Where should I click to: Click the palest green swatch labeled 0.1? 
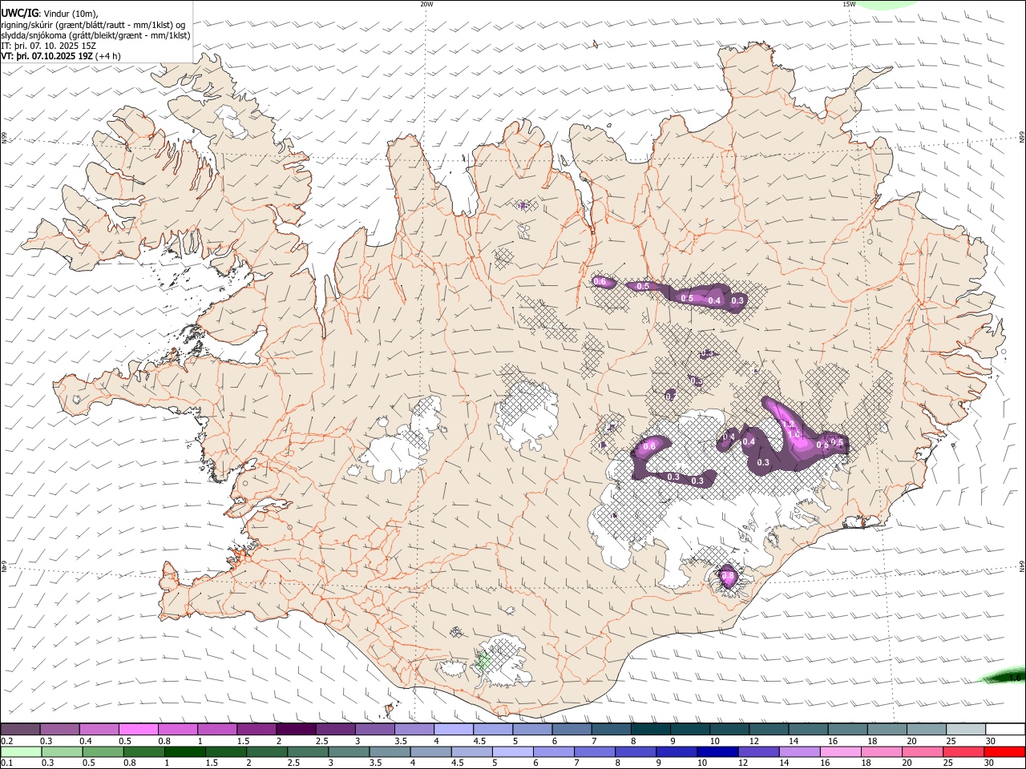[x=21, y=751]
